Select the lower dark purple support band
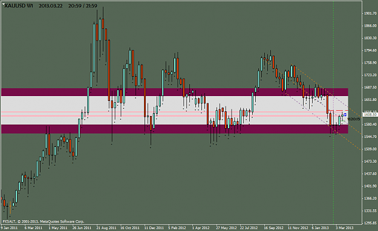The height and width of the screenshot is (231, 378). pyautogui.click(x=175, y=129)
